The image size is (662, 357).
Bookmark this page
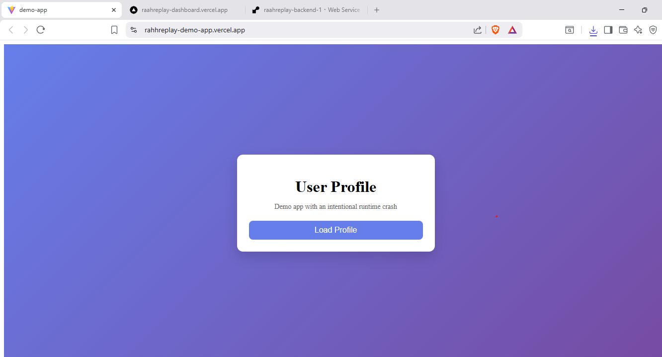(114, 30)
